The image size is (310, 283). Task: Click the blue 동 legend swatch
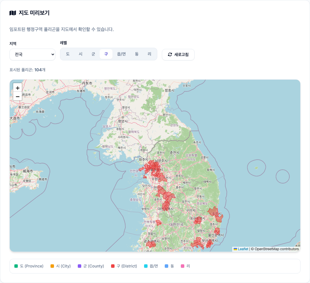coord(166,266)
